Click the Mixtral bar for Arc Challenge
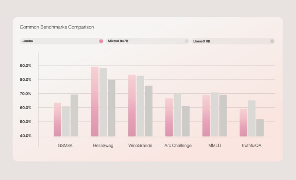Image resolution: width=296 pixels, height=180 pixels. click(x=177, y=114)
